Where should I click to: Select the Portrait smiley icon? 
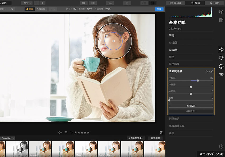(x=221, y=66)
